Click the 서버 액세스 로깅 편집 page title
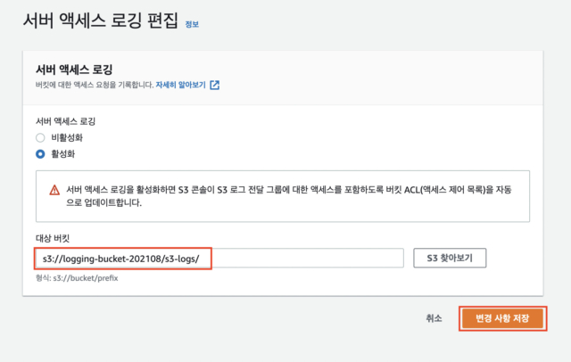The width and height of the screenshot is (571, 362). click(101, 21)
